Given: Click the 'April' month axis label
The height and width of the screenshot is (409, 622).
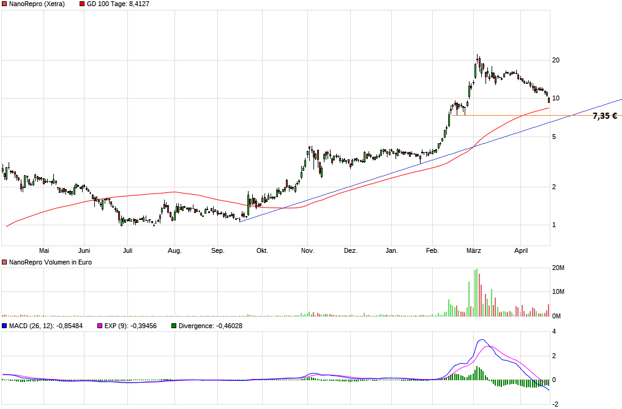Looking at the screenshot, I should tap(521, 250).
